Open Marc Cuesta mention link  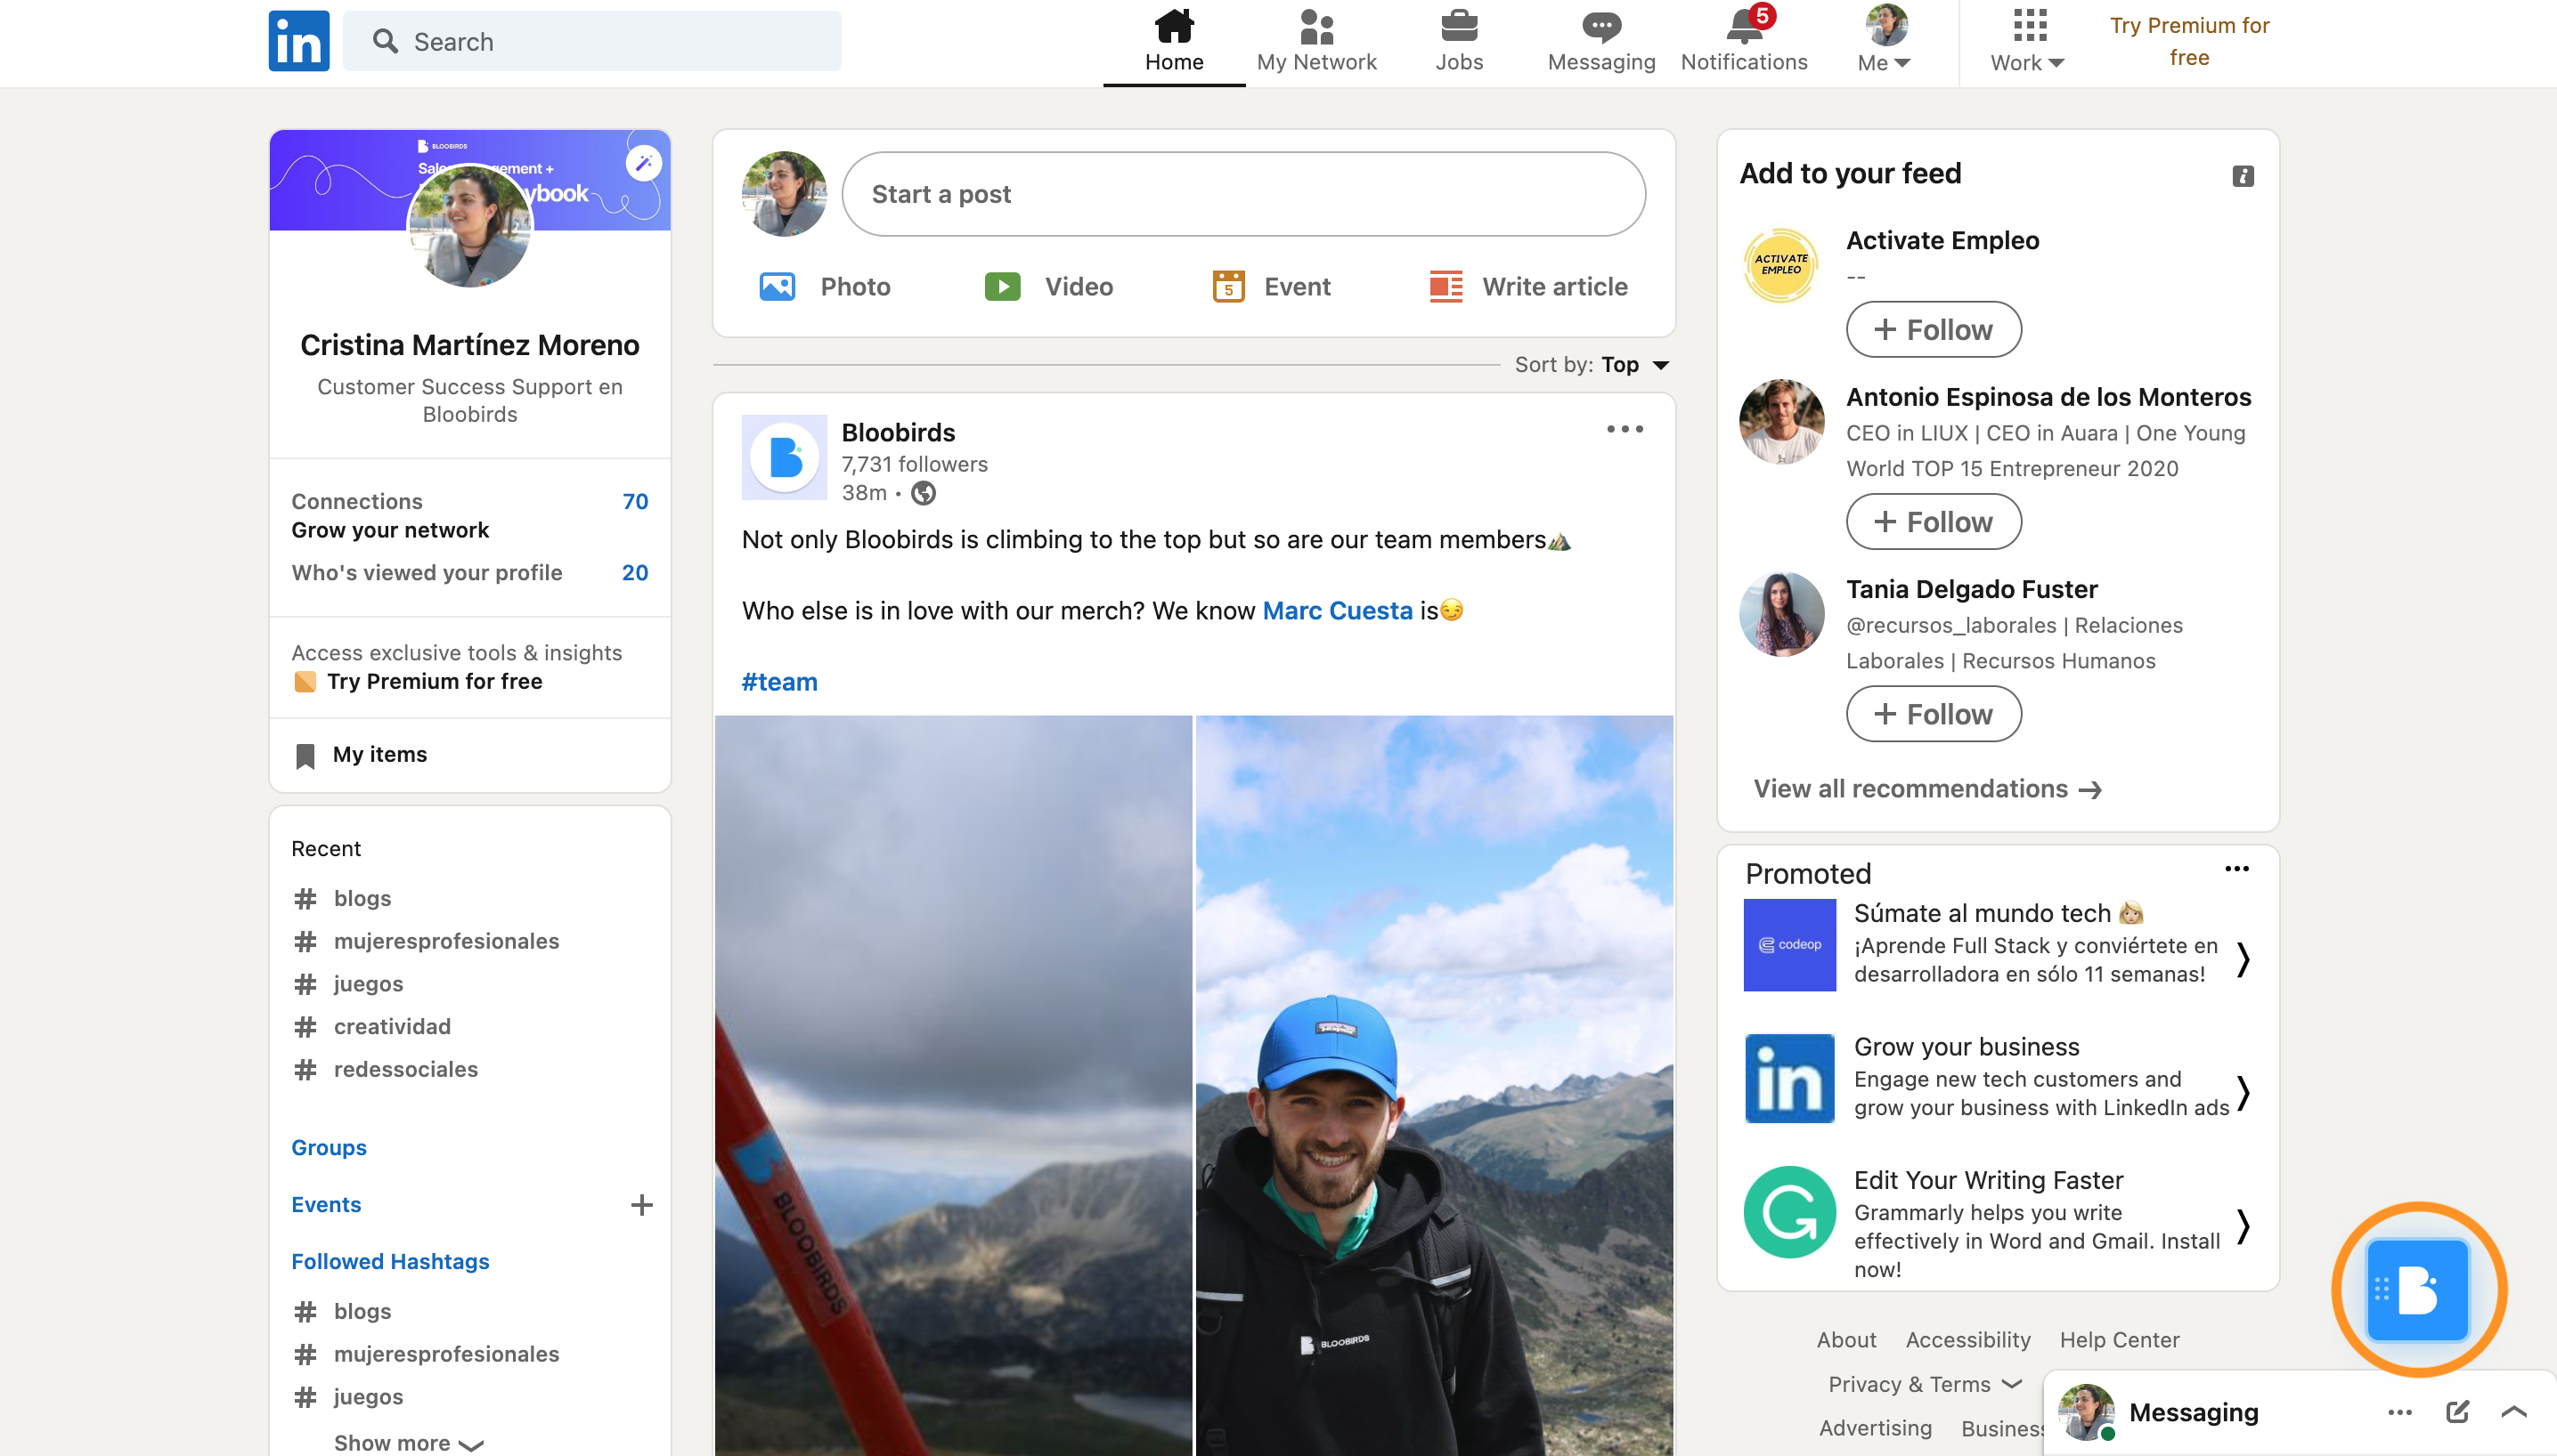click(x=1337, y=610)
